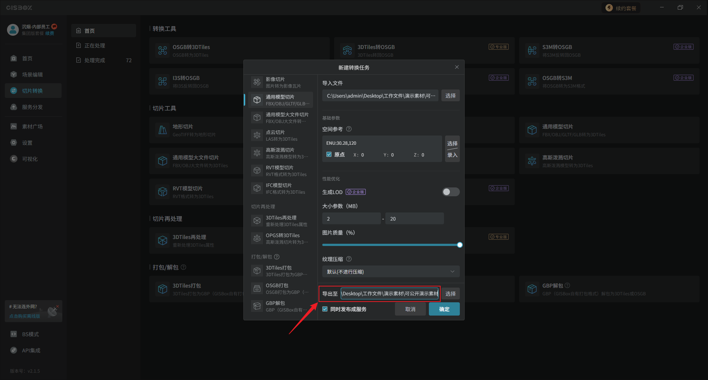
Task: Confirm the task with 确定 button
Action: click(444, 309)
